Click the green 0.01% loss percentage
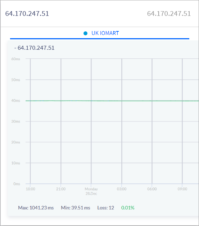 coord(128,208)
